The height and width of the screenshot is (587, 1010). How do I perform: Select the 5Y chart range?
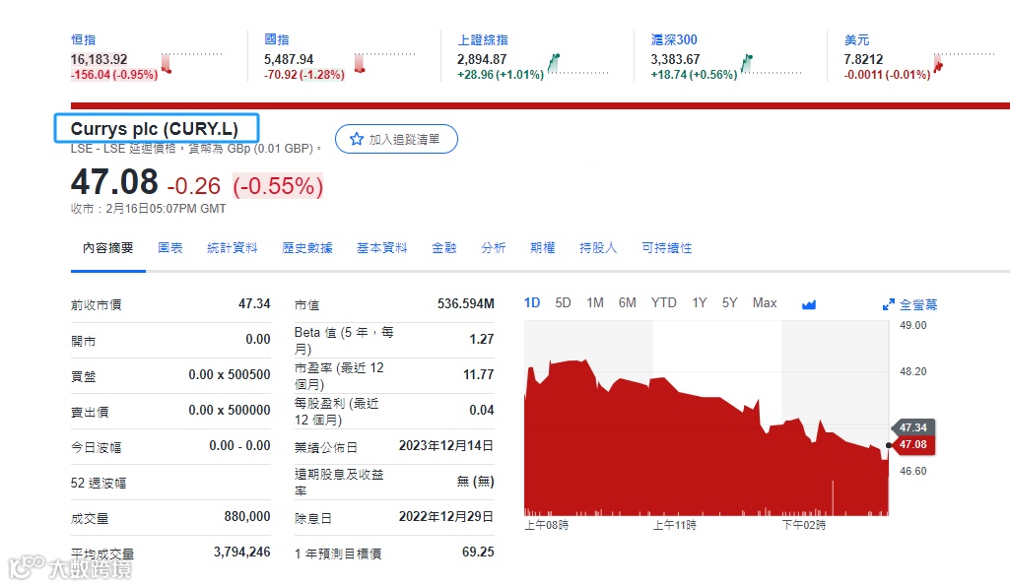(x=729, y=303)
